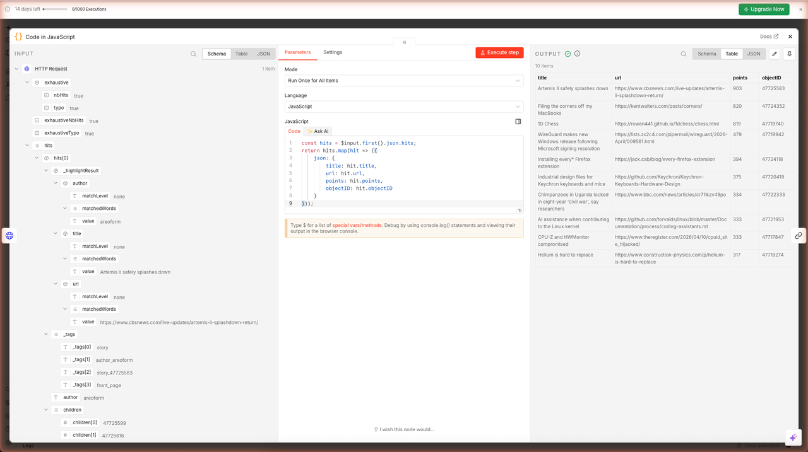The width and height of the screenshot is (808, 452).
Task: Open the Language dropdown
Action: 404,107
